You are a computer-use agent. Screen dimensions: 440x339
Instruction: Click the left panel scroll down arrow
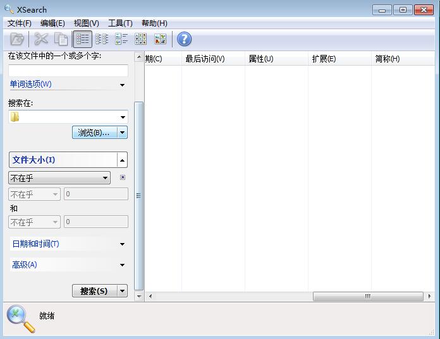(x=139, y=296)
